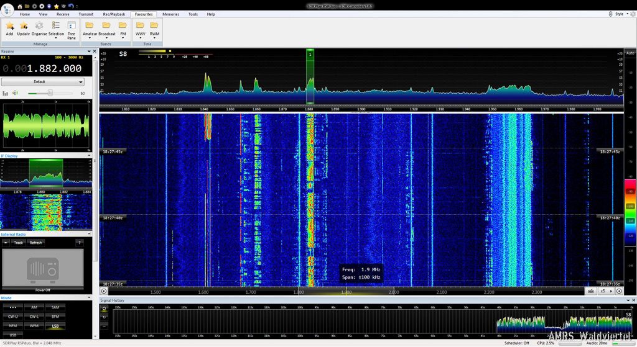Click the External Radio help question button
637x347 pixels.
click(x=79, y=243)
